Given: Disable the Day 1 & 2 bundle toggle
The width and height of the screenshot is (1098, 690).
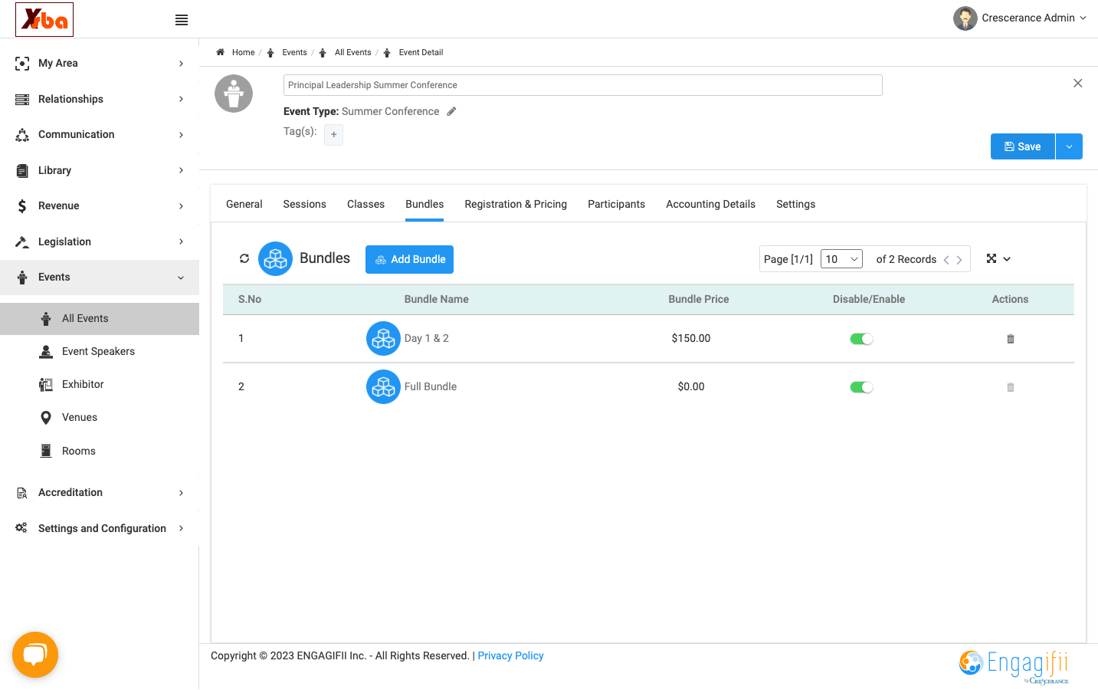Looking at the screenshot, I should click(861, 339).
